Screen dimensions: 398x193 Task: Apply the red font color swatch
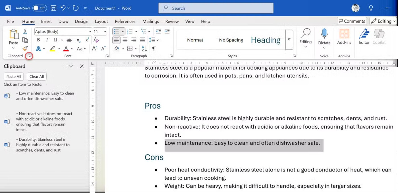66,49
